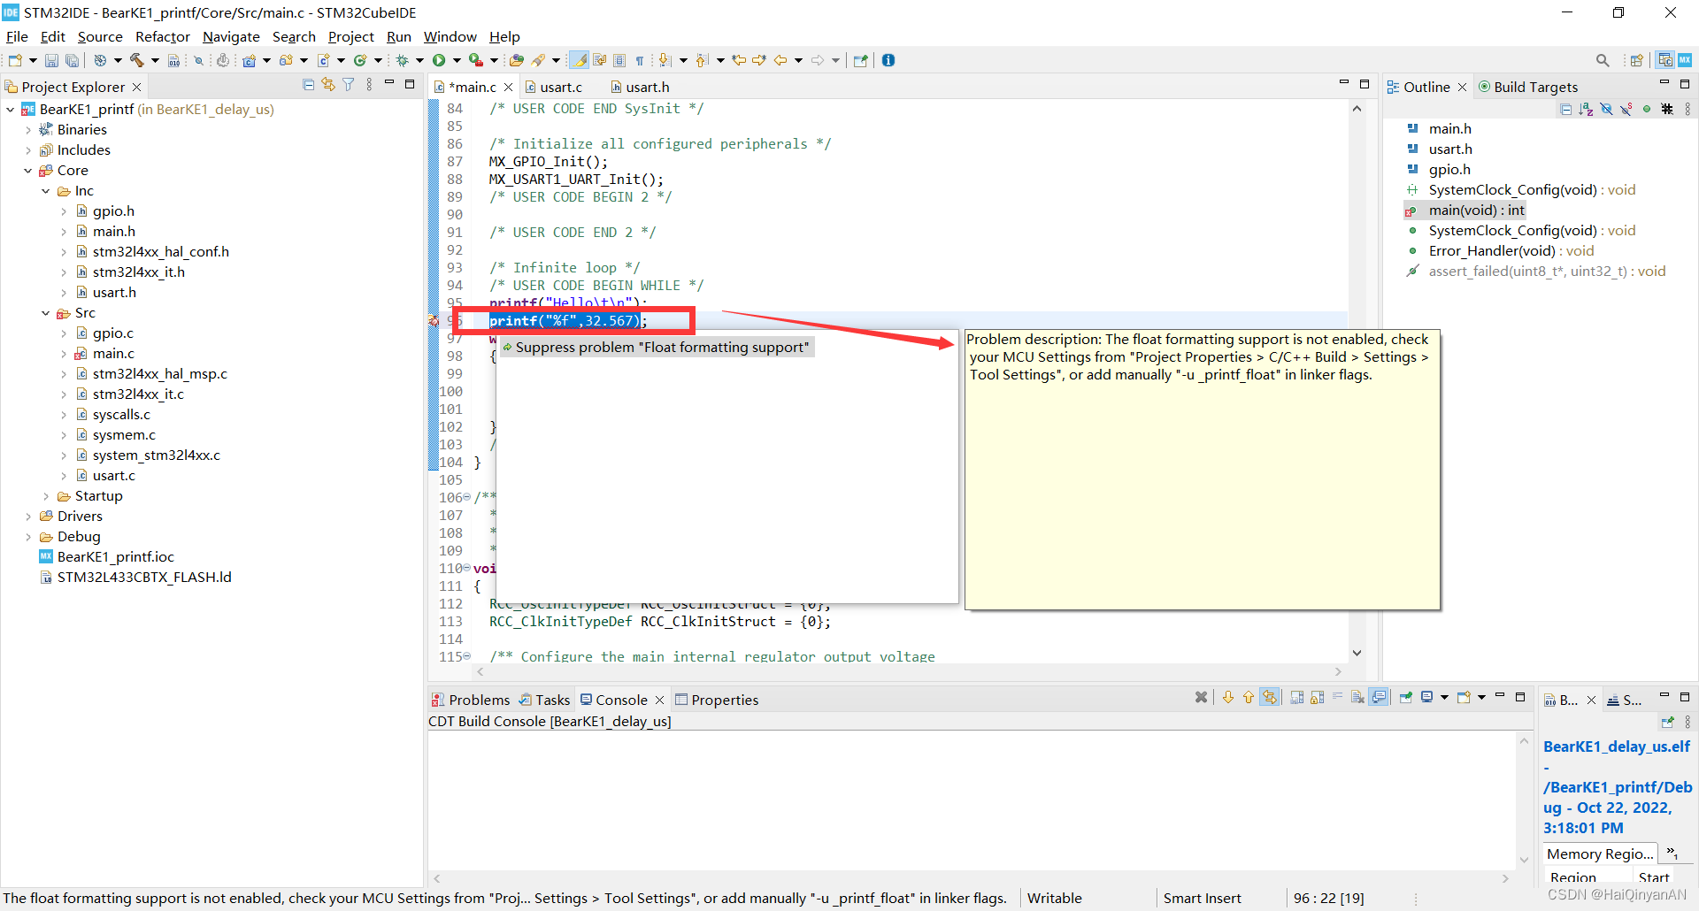Click the Save icon in the toolbar

tap(51, 60)
